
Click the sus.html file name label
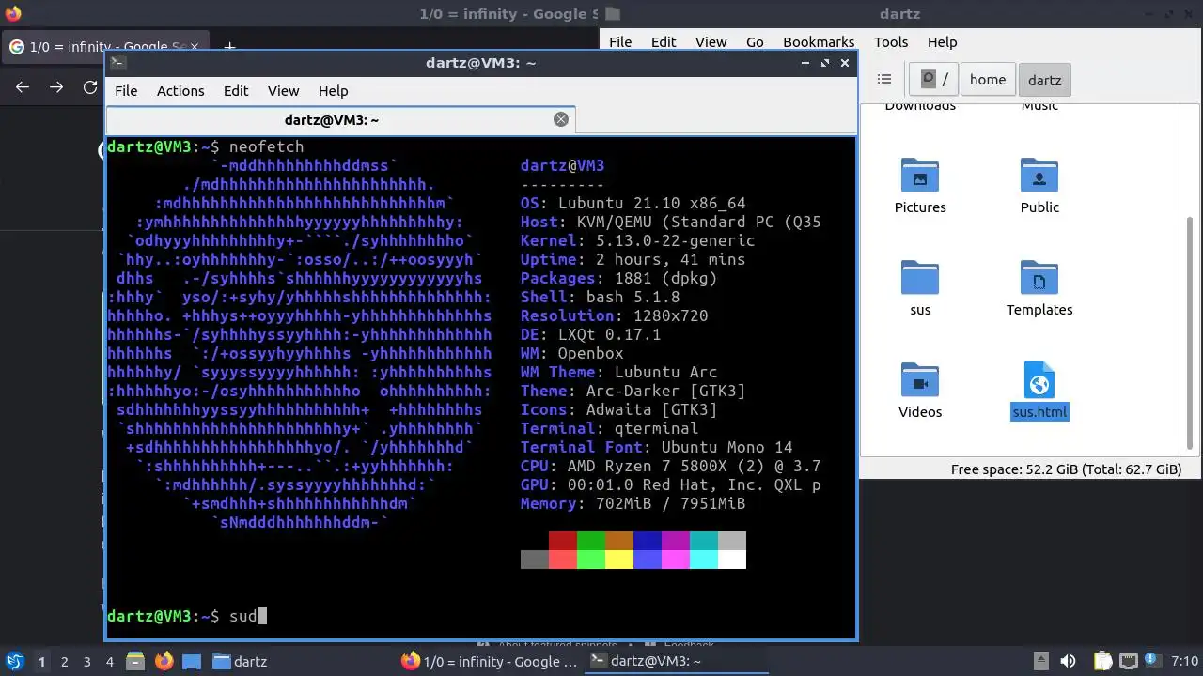[x=1039, y=412]
